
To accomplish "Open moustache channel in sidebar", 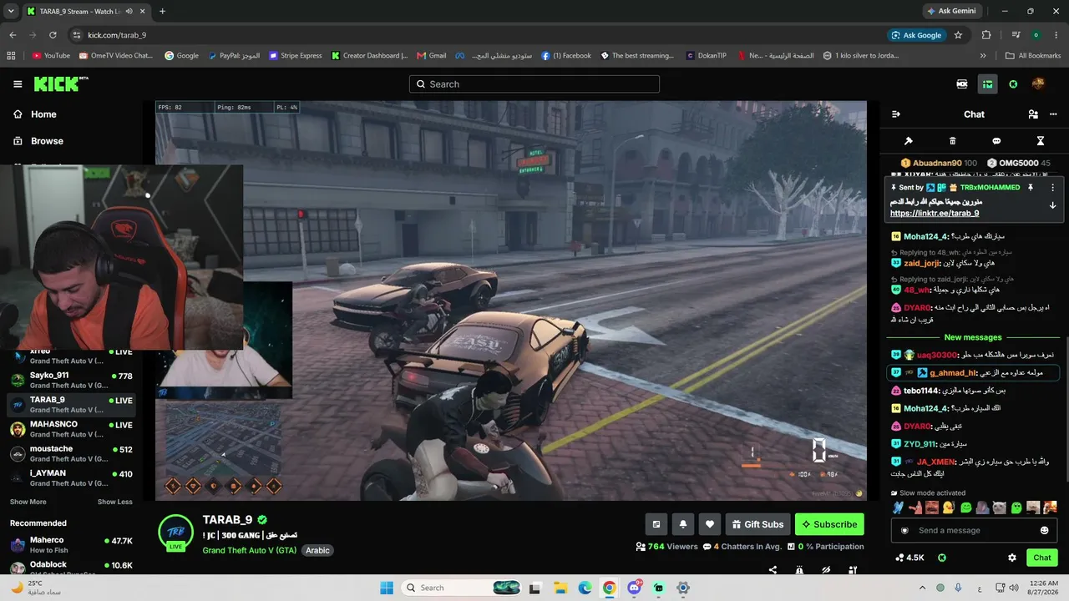I will coord(71,453).
